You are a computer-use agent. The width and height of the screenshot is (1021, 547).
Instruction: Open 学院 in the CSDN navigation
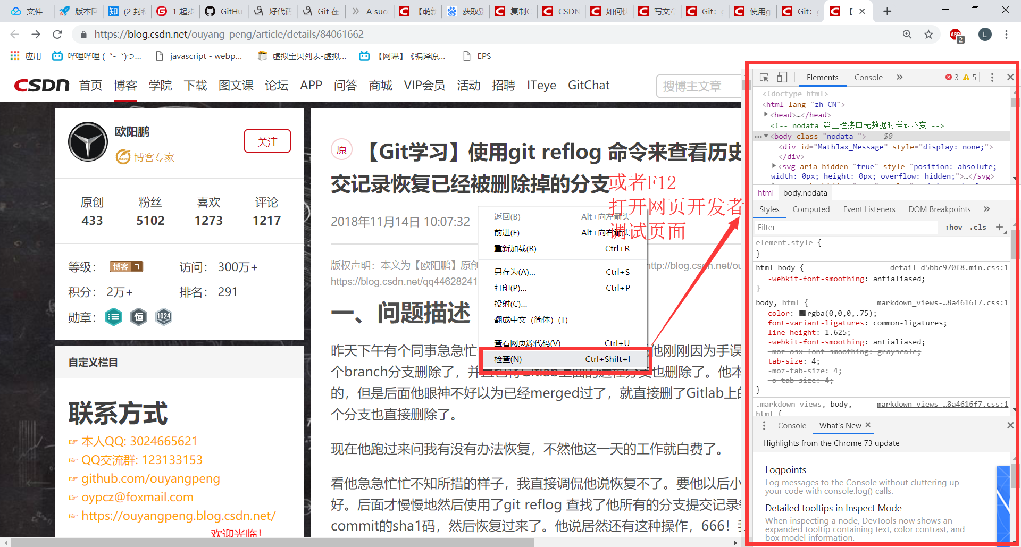pos(161,85)
